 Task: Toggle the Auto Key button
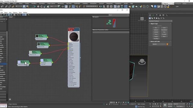170,104
